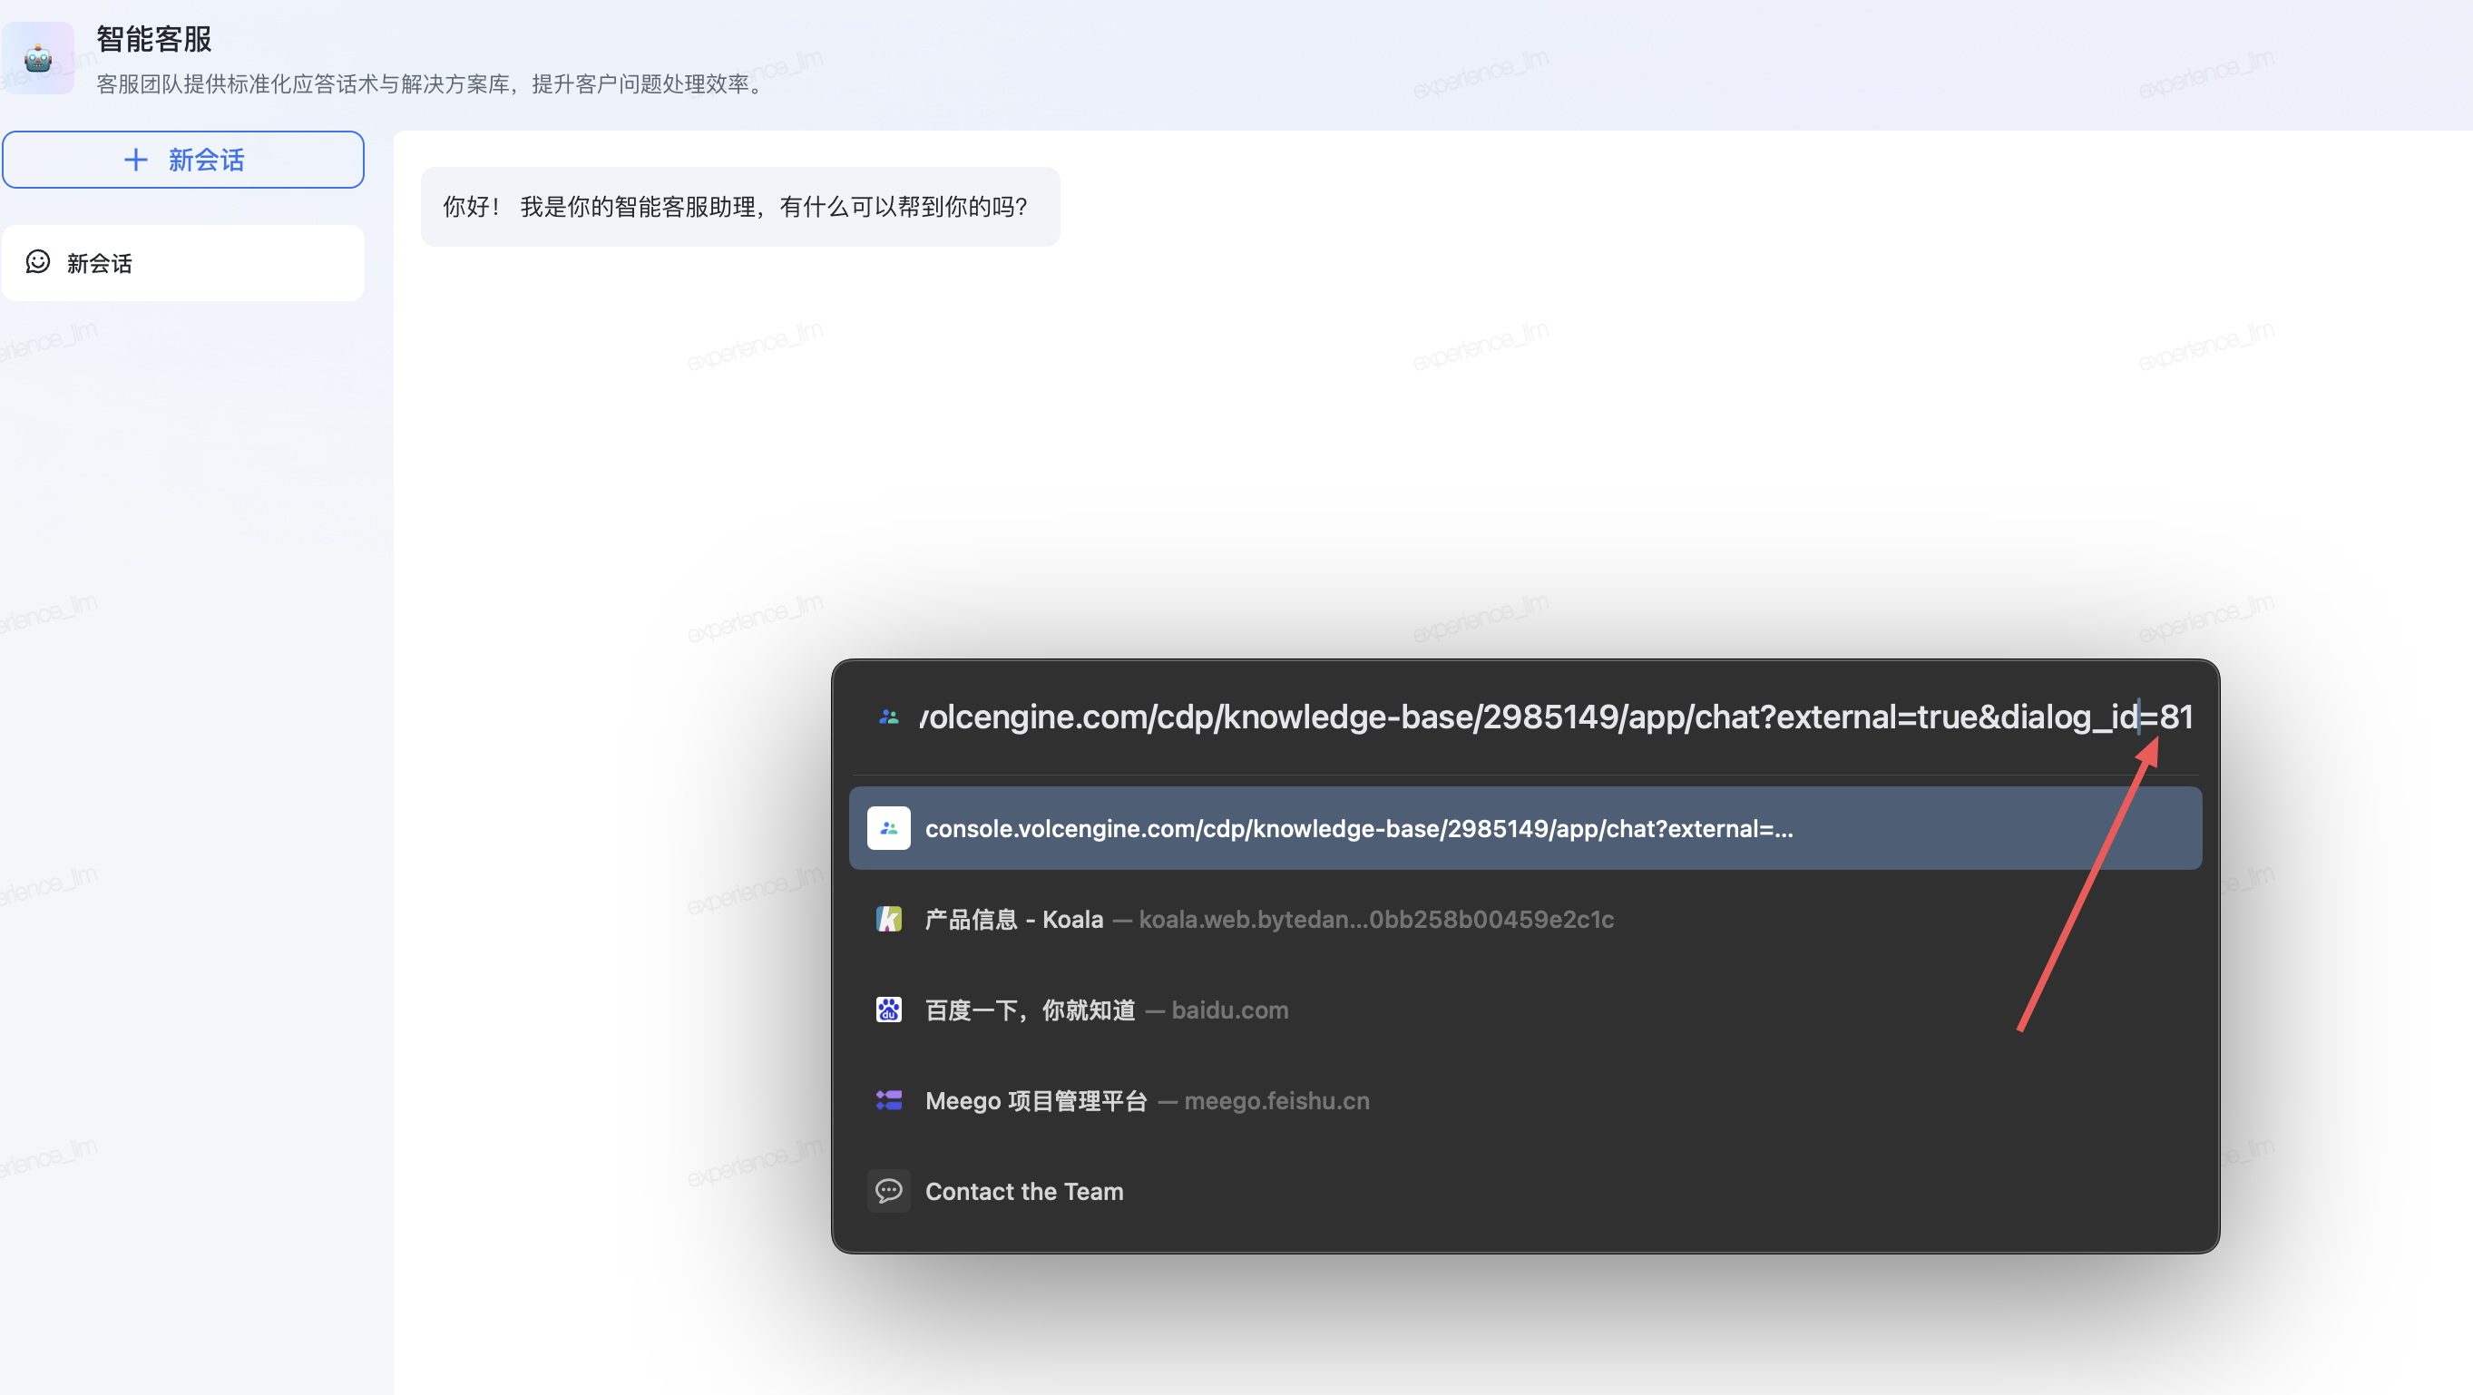The height and width of the screenshot is (1395, 2473).
Task: Click the site favicon in the URL bar
Action: pyautogui.click(x=888, y=717)
